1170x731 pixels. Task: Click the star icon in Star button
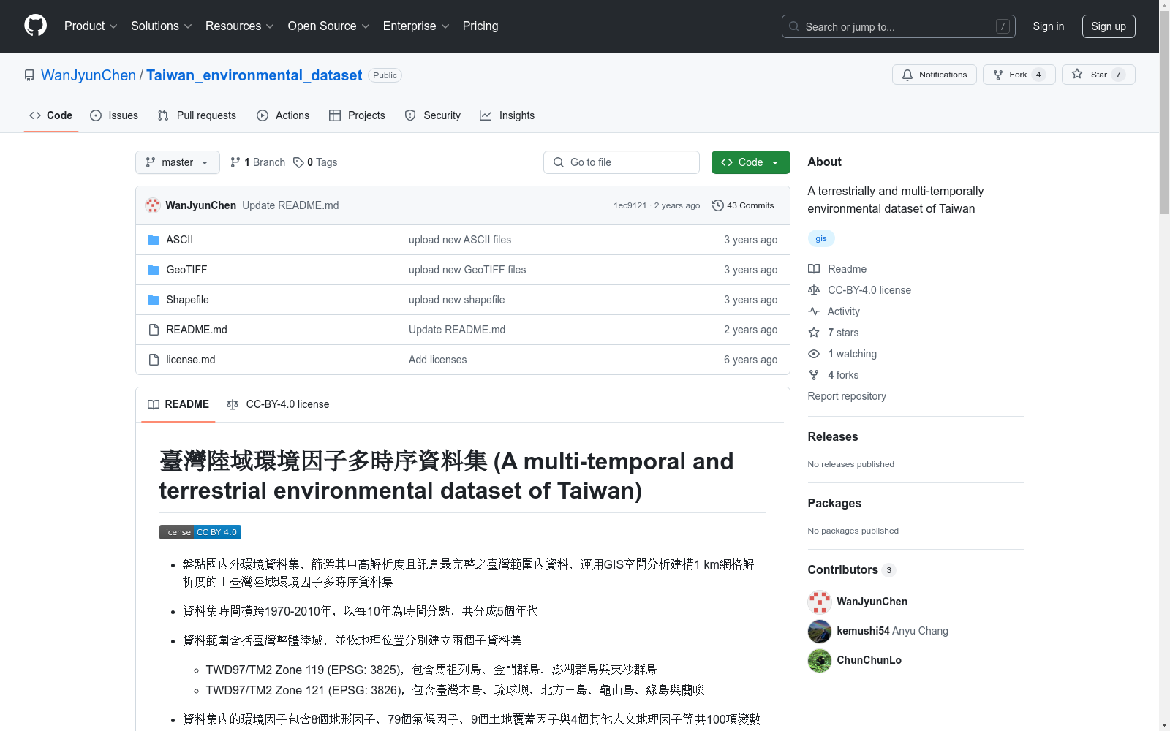1077,74
